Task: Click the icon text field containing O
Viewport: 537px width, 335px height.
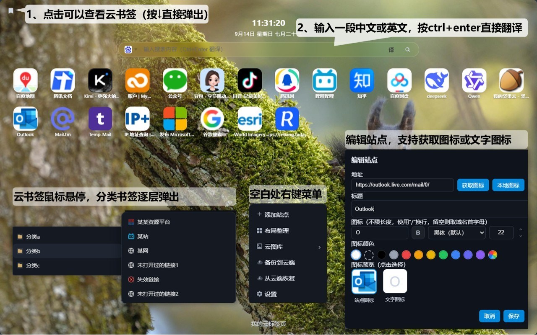Action: pyautogui.click(x=380, y=232)
